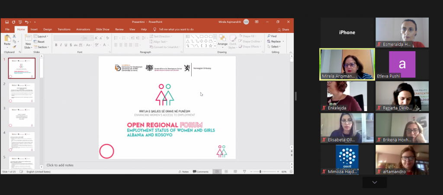
Task: Open the Review tab
Action: click(119, 29)
